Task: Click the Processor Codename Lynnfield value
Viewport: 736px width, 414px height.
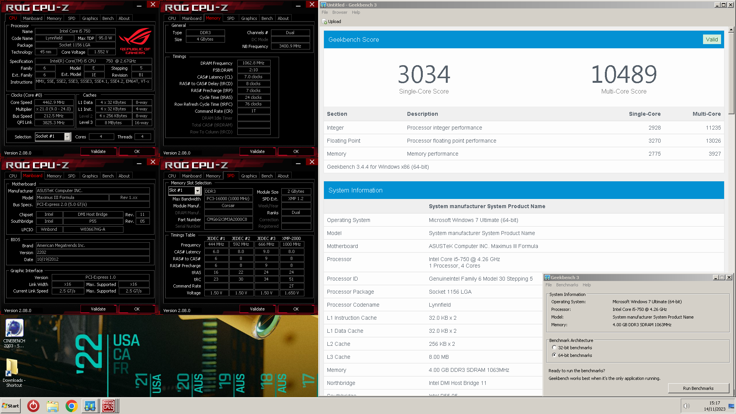Action: (x=440, y=305)
